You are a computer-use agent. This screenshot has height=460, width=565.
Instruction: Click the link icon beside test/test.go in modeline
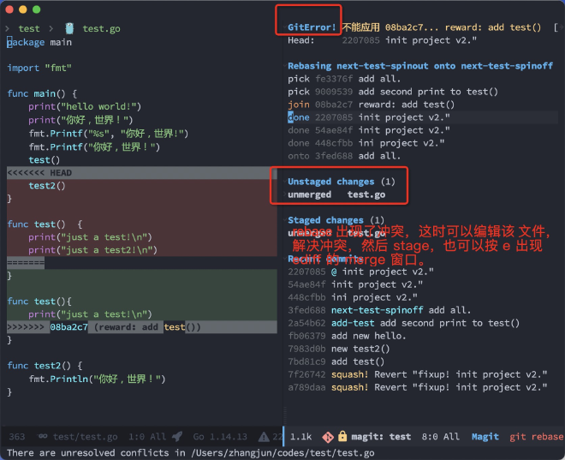(42, 437)
